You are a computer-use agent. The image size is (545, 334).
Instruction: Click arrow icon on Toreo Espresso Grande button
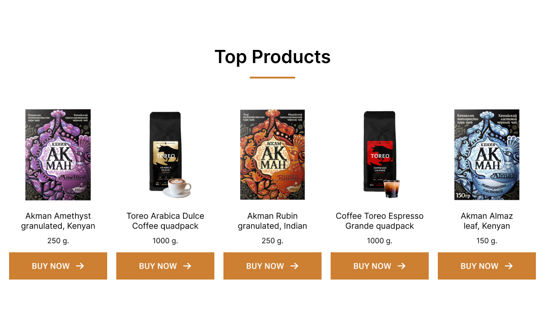click(401, 266)
